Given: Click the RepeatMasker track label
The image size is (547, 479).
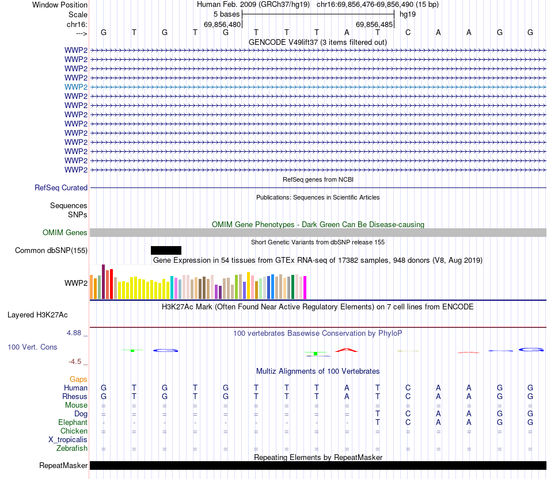Looking at the screenshot, I should click(x=63, y=466).
